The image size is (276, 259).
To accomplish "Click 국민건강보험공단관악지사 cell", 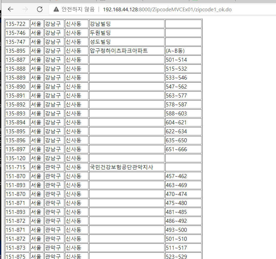I will coord(127,167).
